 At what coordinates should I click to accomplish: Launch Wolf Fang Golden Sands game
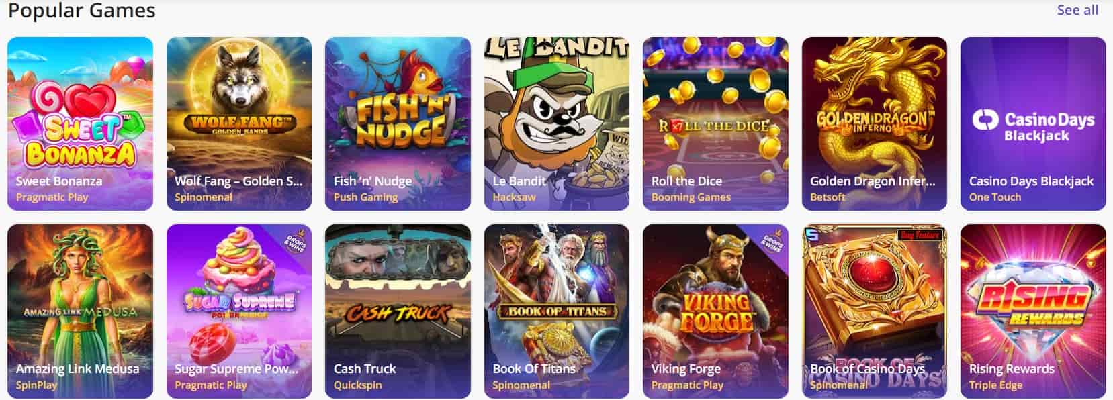point(239,123)
